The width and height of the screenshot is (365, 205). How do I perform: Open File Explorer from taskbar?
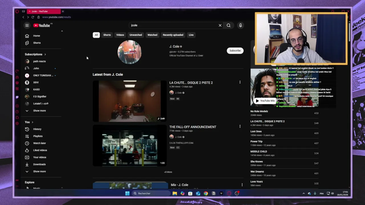click(x=175, y=193)
